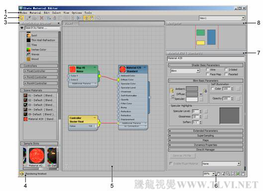
Task: Expand the Extended Parameters rollout
Action: [x=205, y=131]
